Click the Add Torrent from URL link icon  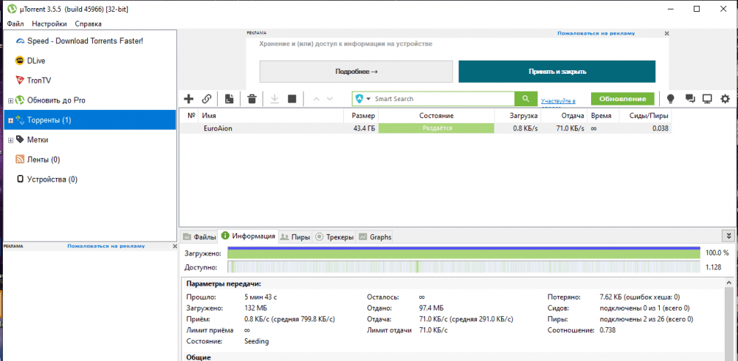(x=207, y=99)
